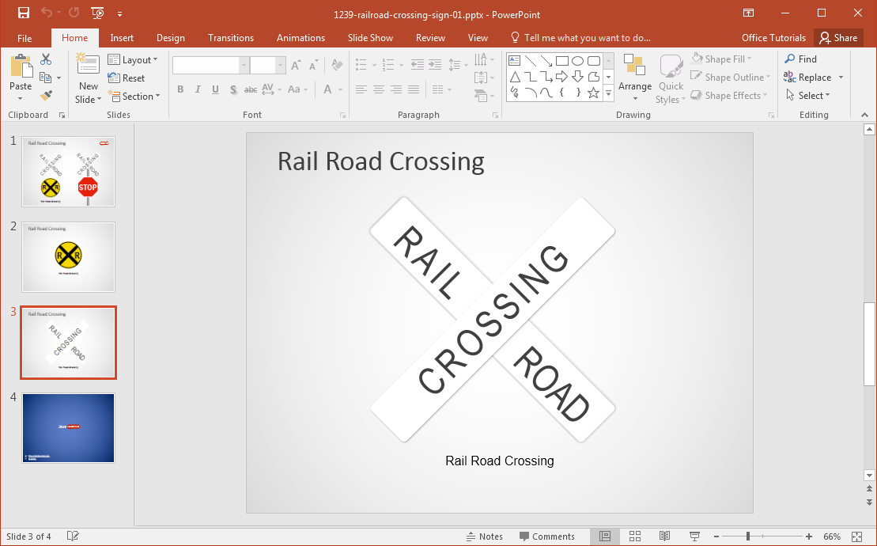Expand the Layout dropdown

pos(133,60)
